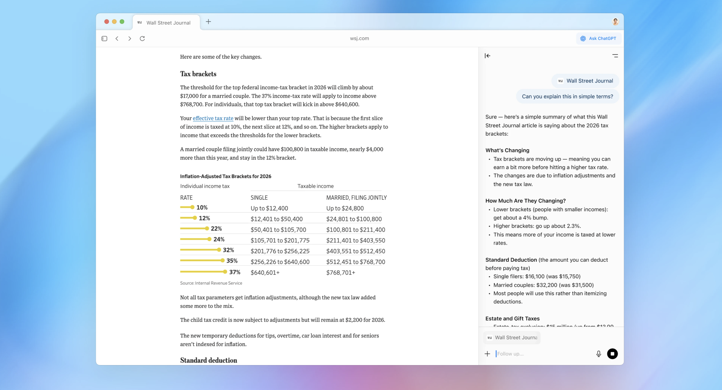
Task: Click the Follow up text field
Action: coord(543,354)
